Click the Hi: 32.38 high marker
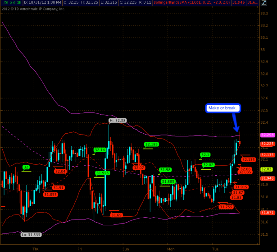 pyautogui.click(x=118, y=121)
